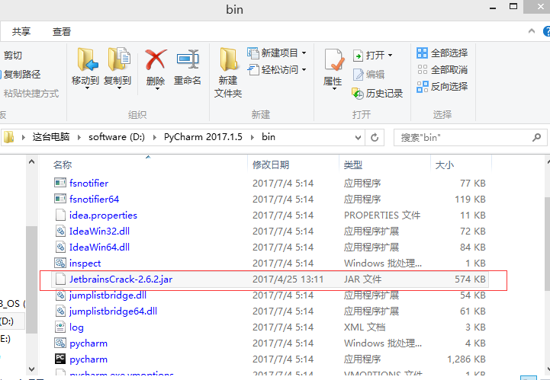Select the pycharm application PC icon
This screenshot has width=550, height=380.
(x=60, y=359)
